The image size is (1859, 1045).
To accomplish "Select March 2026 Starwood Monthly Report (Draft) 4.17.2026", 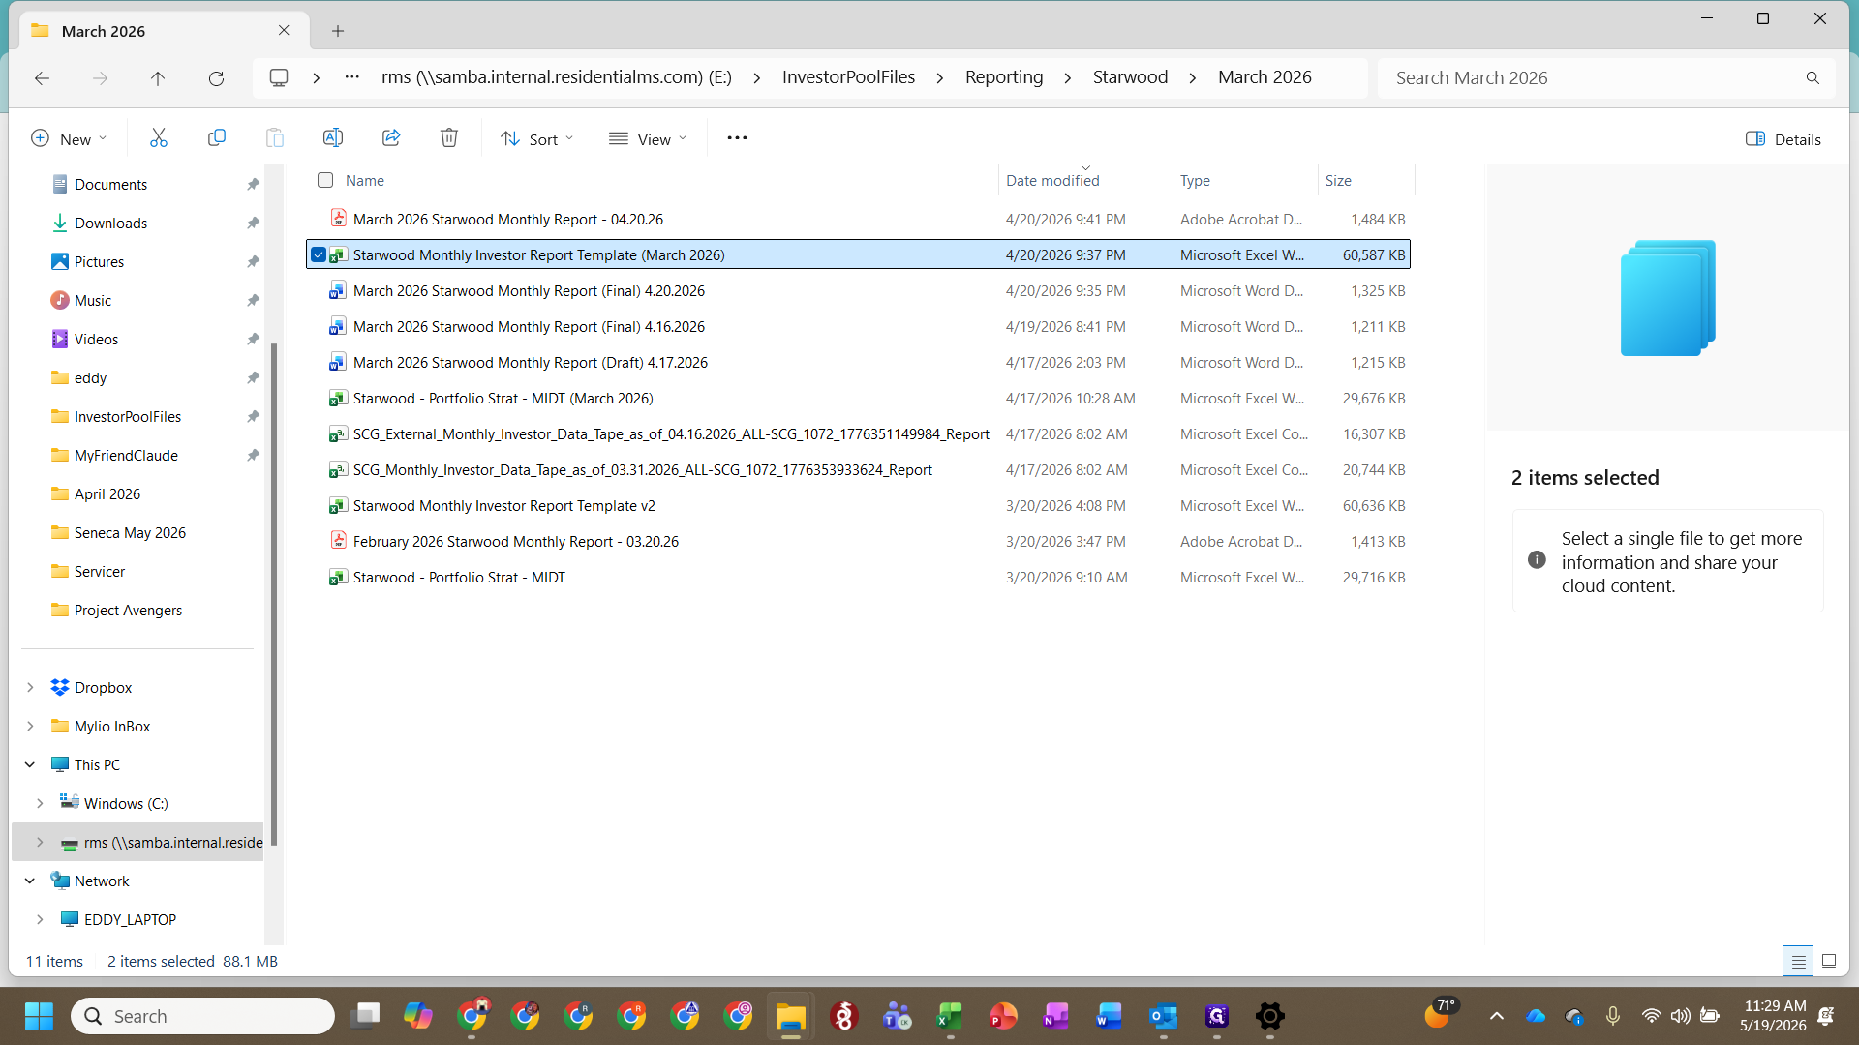I will click(530, 362).
